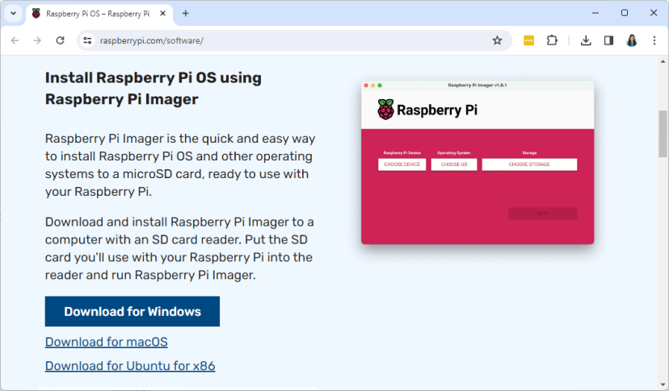Click Raspberry Pi logo in Imager screenshot
Viewport: 669px width, 391px height.
pos(427,110)
